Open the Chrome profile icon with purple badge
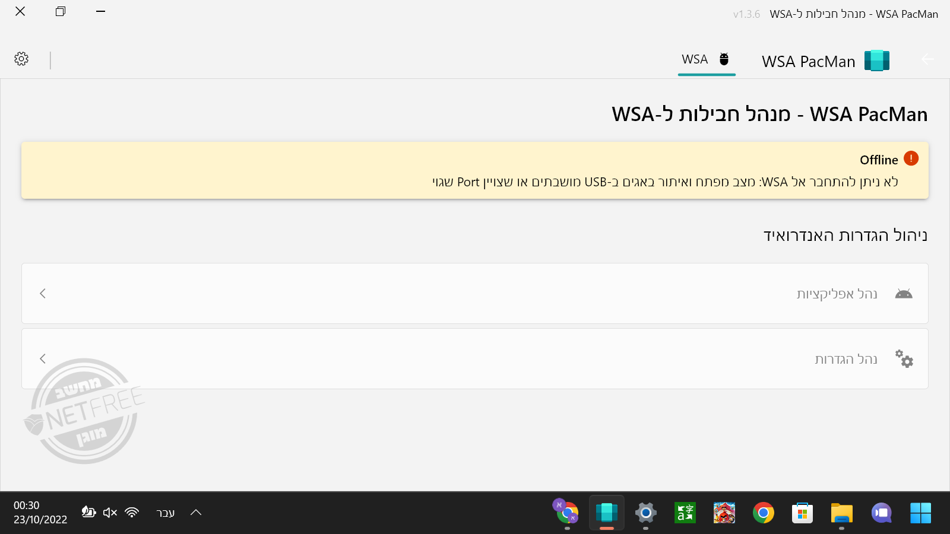This screenshot has height=534, width=950. pos(566,512)
